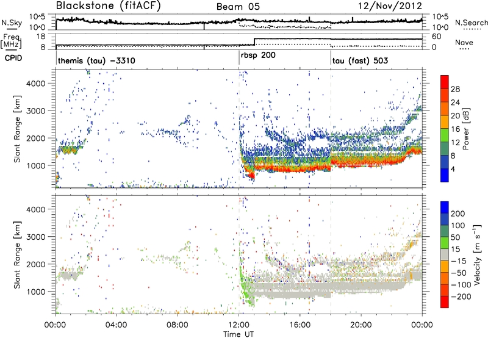Click the '18' frequency axis tick
The image size is (488, 338).
tap(41, 37)
